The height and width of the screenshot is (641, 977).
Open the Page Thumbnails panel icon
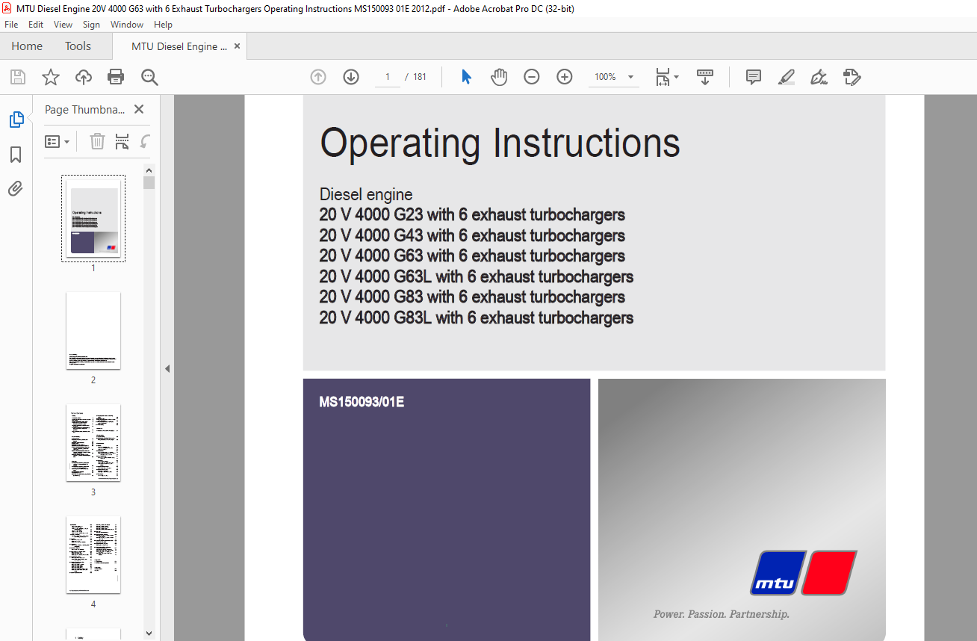[16, 120]
